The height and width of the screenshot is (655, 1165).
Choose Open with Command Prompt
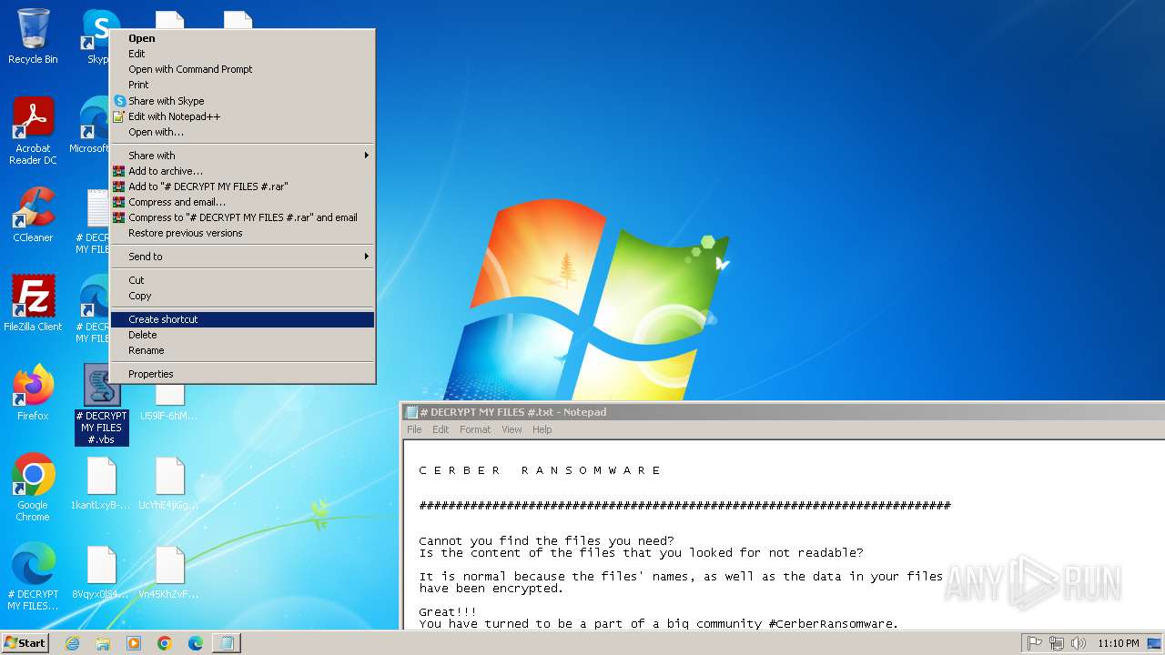[x=242, y=69]
